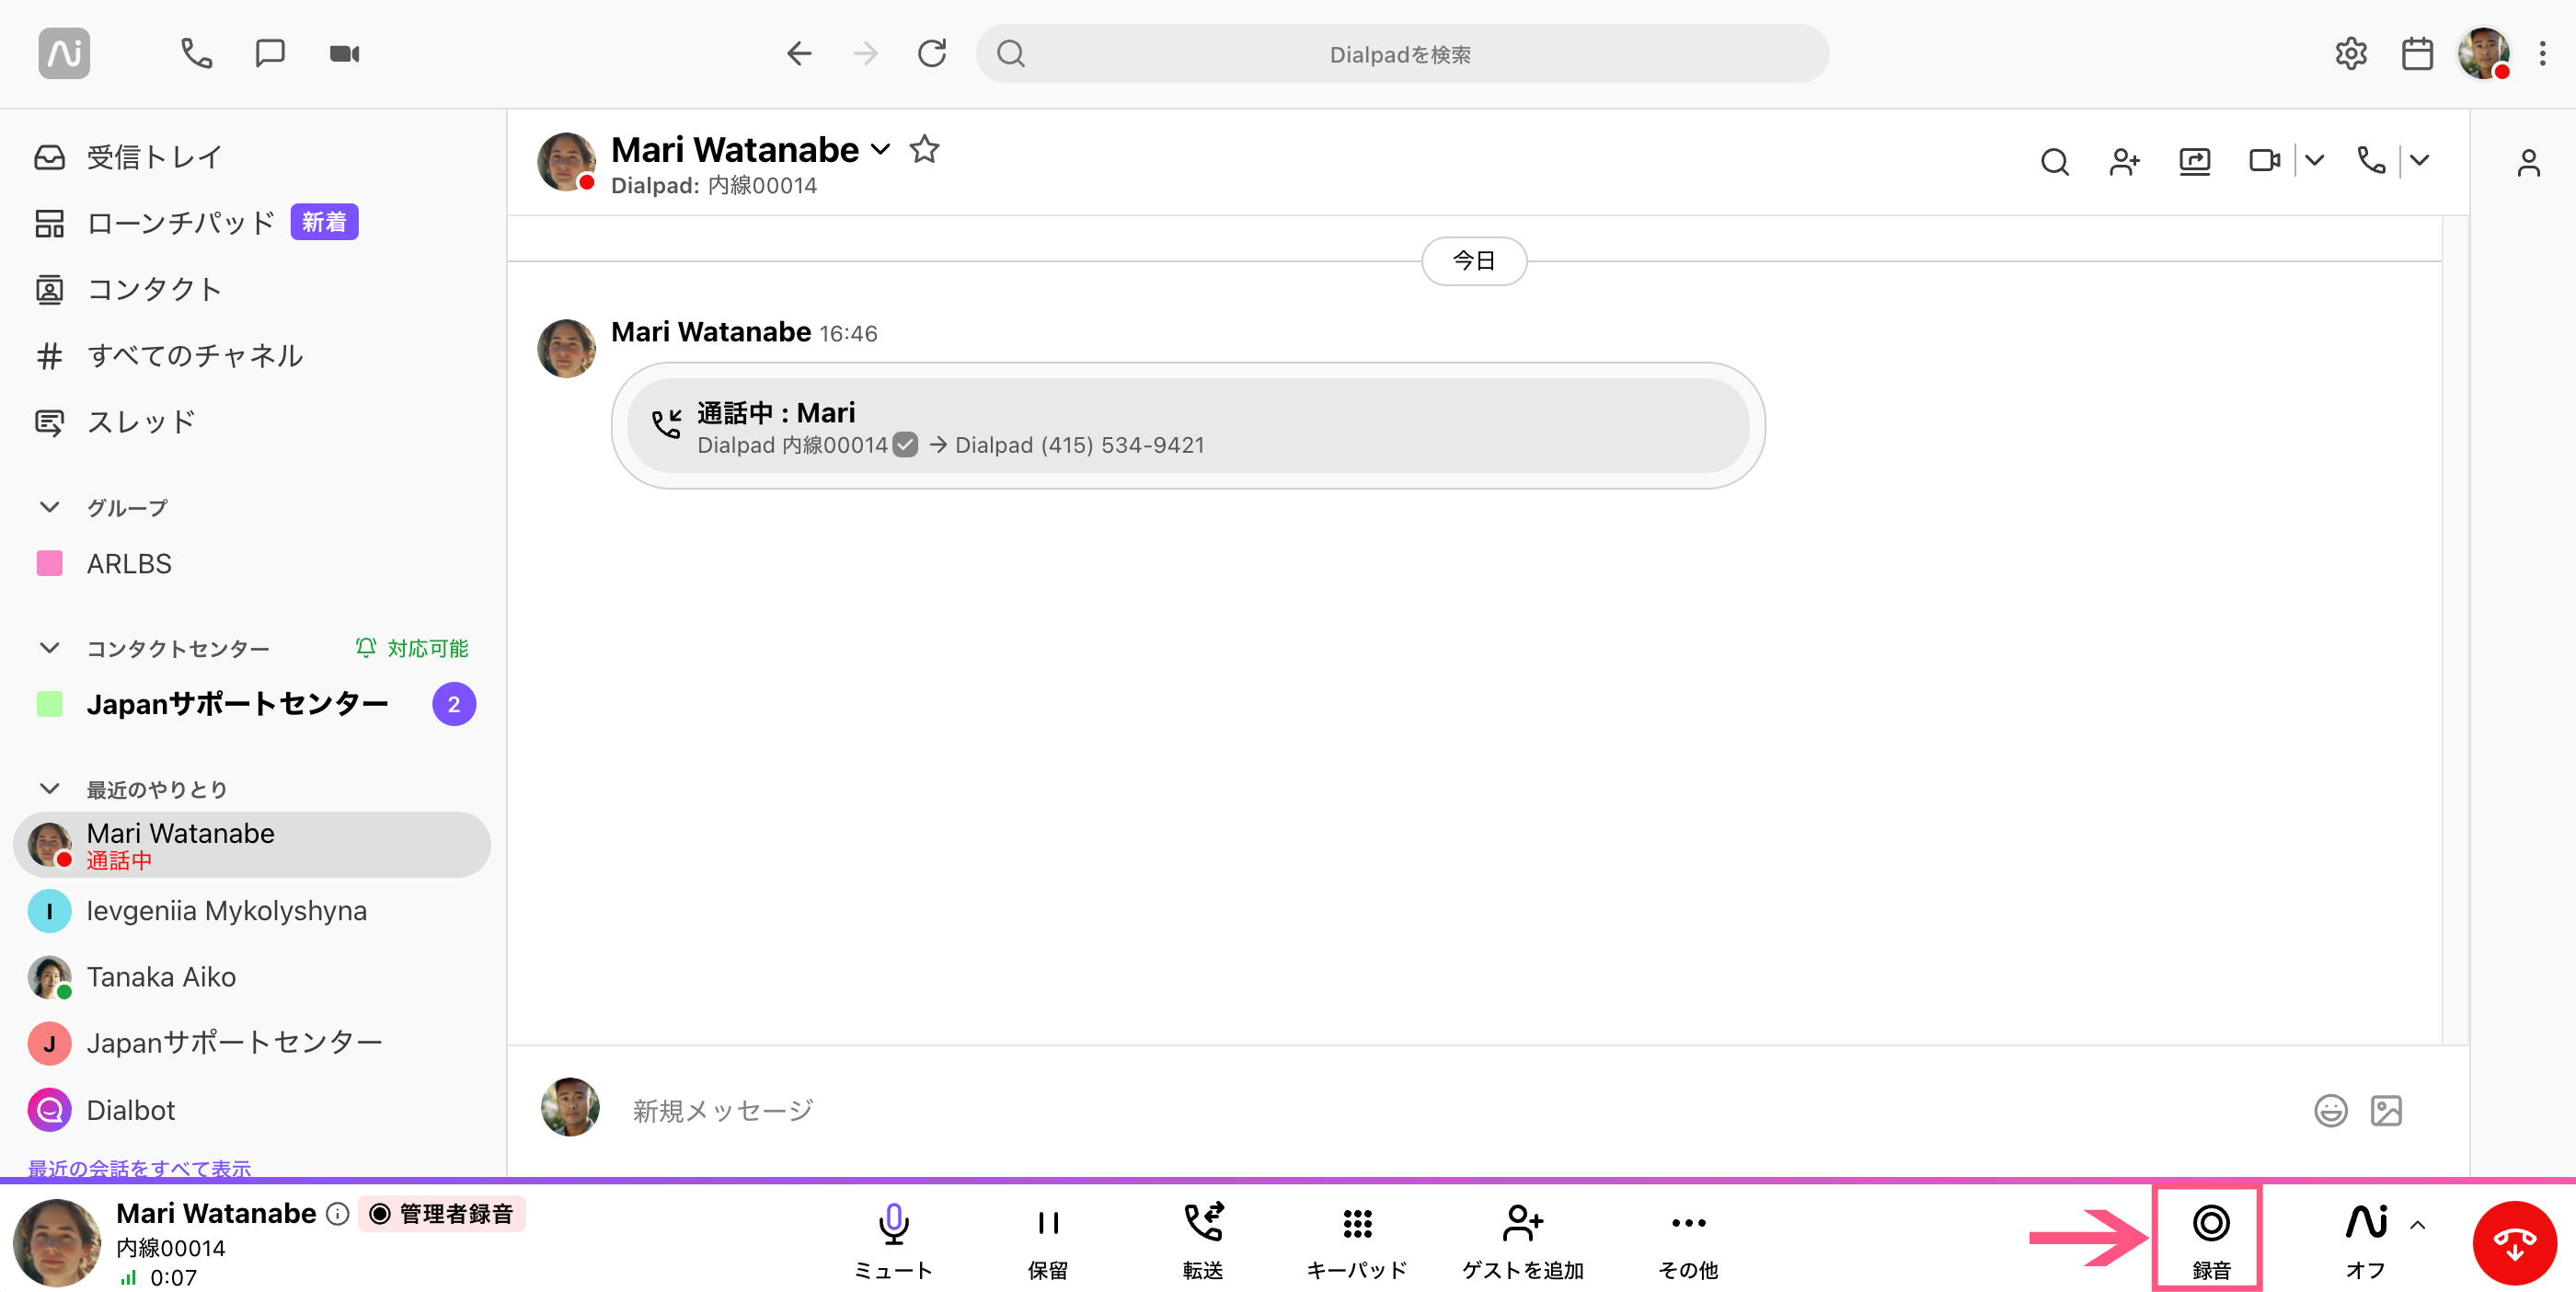
Task: Click ゲストを追加 add guest button
Action: coord(1523,1241)
